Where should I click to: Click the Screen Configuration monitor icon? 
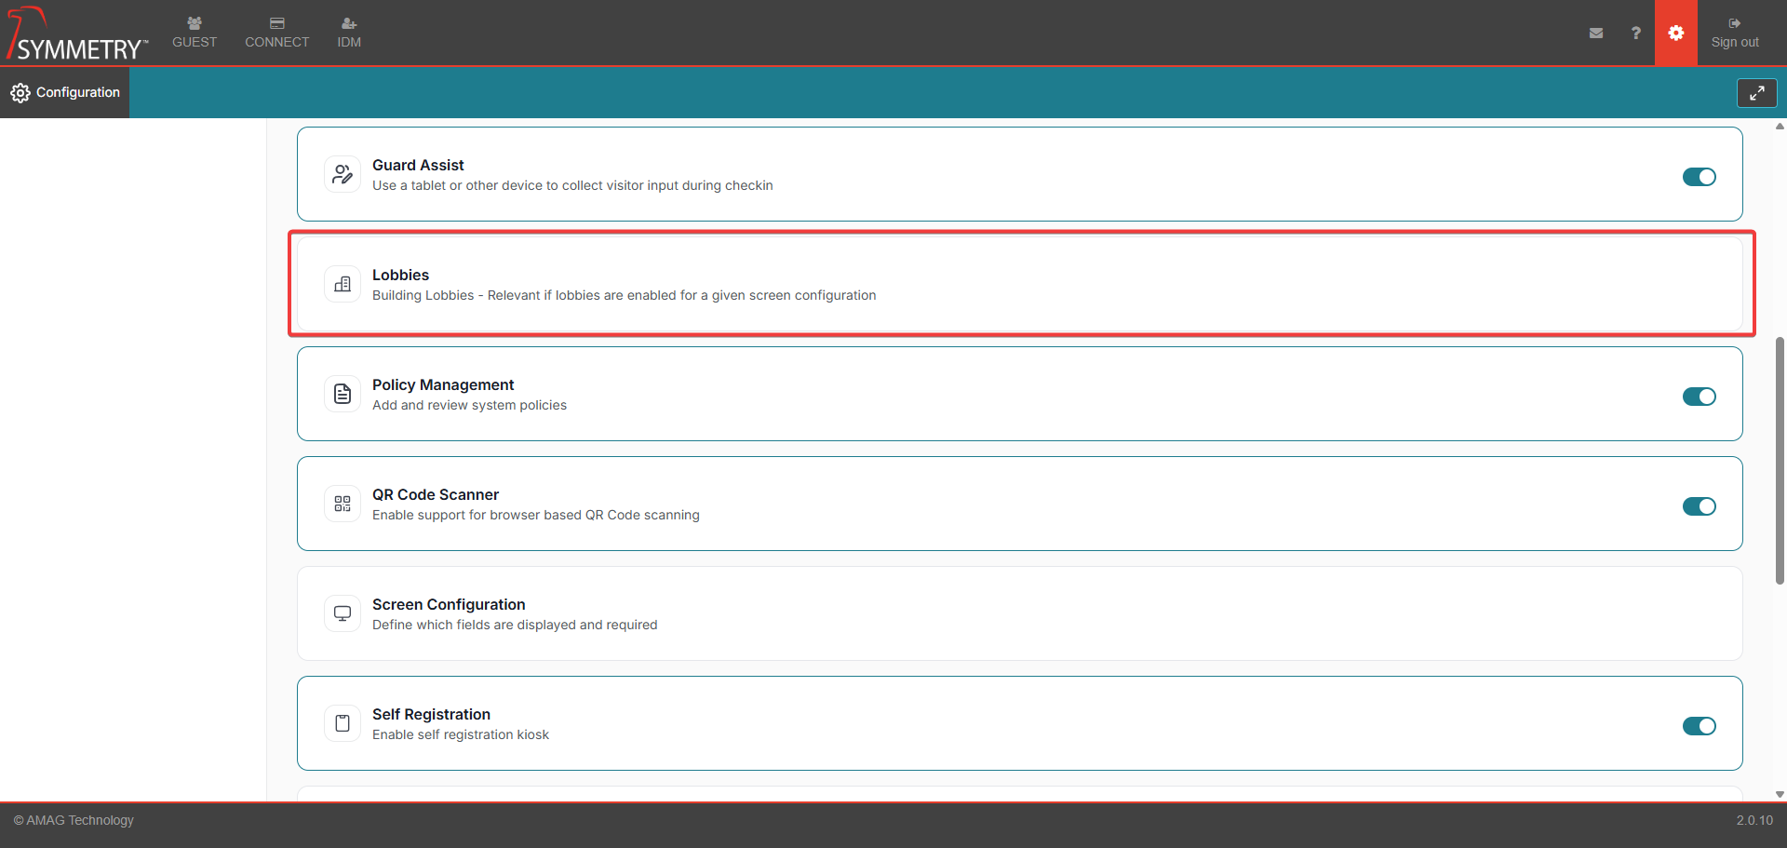point(343,613)
